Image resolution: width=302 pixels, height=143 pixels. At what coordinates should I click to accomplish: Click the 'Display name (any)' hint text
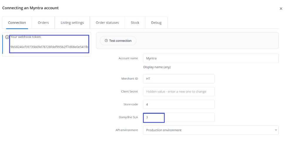[x=157, y=67]
